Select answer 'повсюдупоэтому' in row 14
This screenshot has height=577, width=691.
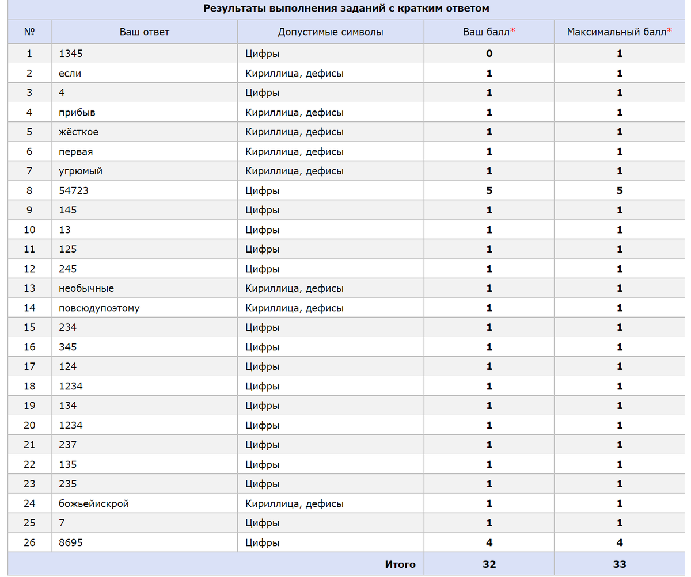coord(99,308)
